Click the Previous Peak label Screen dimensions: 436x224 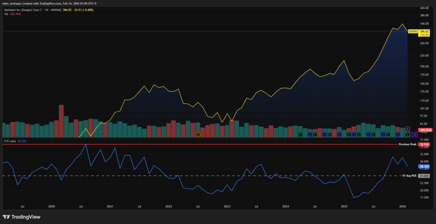(407, 144)
